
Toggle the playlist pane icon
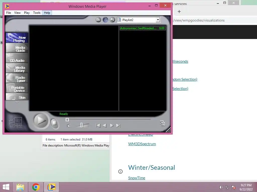(x=105, y=20)
